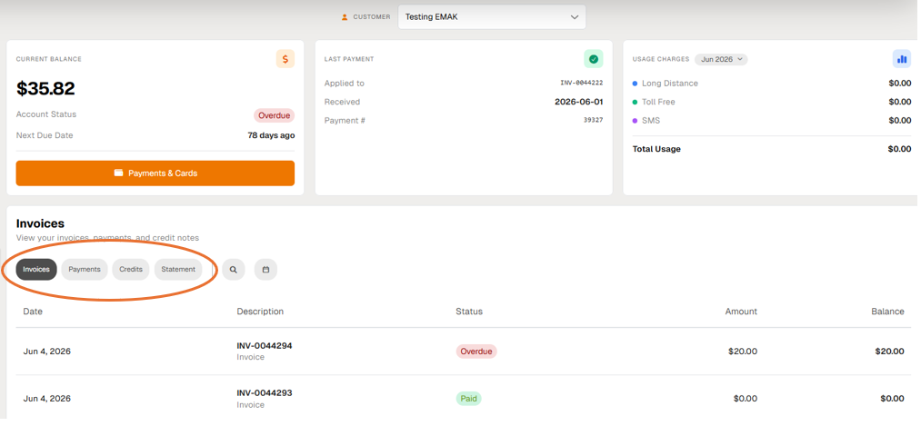Click the Jun 4, 2026 date of INV-0044293
Screen dimensions: 921x426
(x=47, y=399)
